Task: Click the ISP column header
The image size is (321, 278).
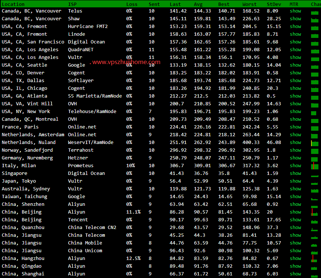Action: tap(72, 4)
